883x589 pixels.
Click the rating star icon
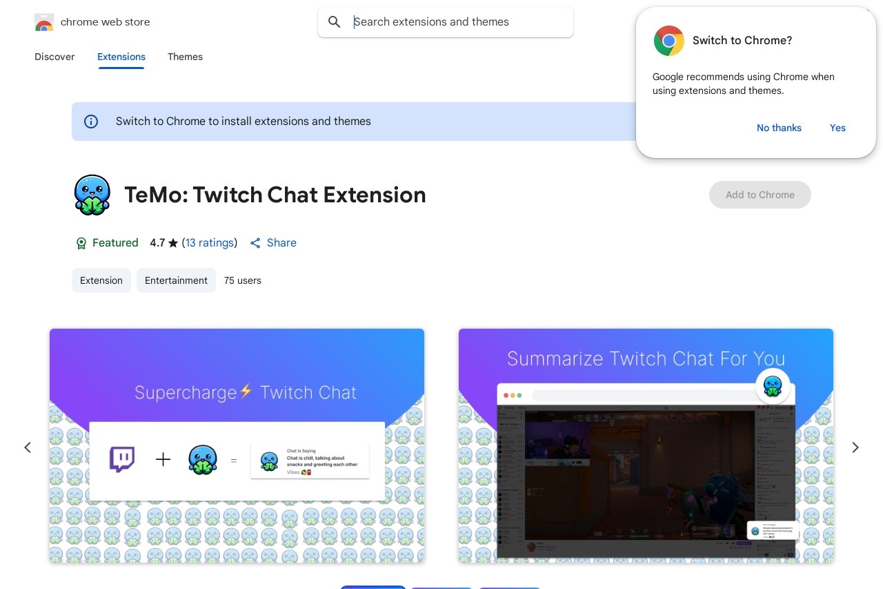[173, 243]
